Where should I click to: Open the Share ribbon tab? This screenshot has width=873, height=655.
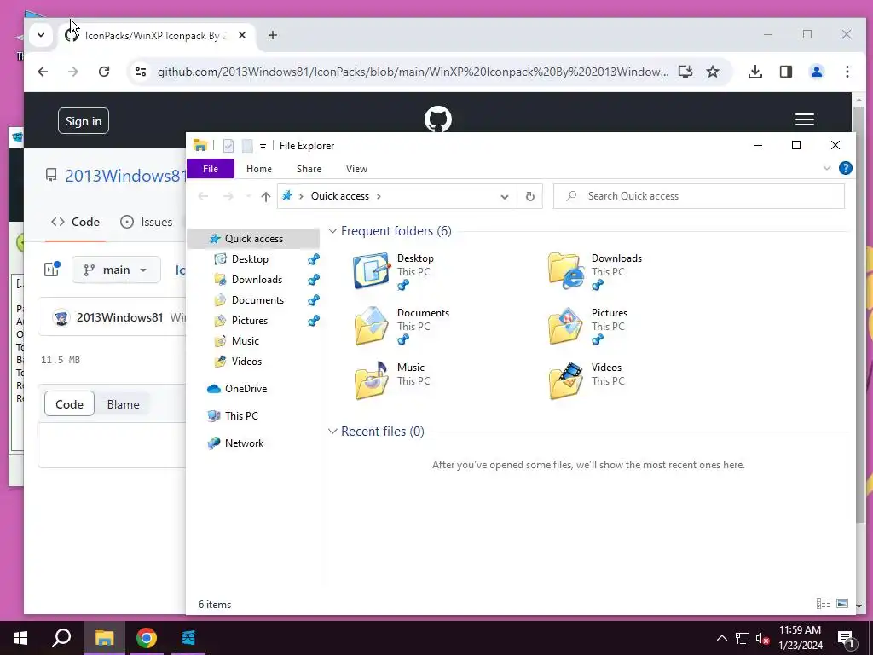(309, 169)
